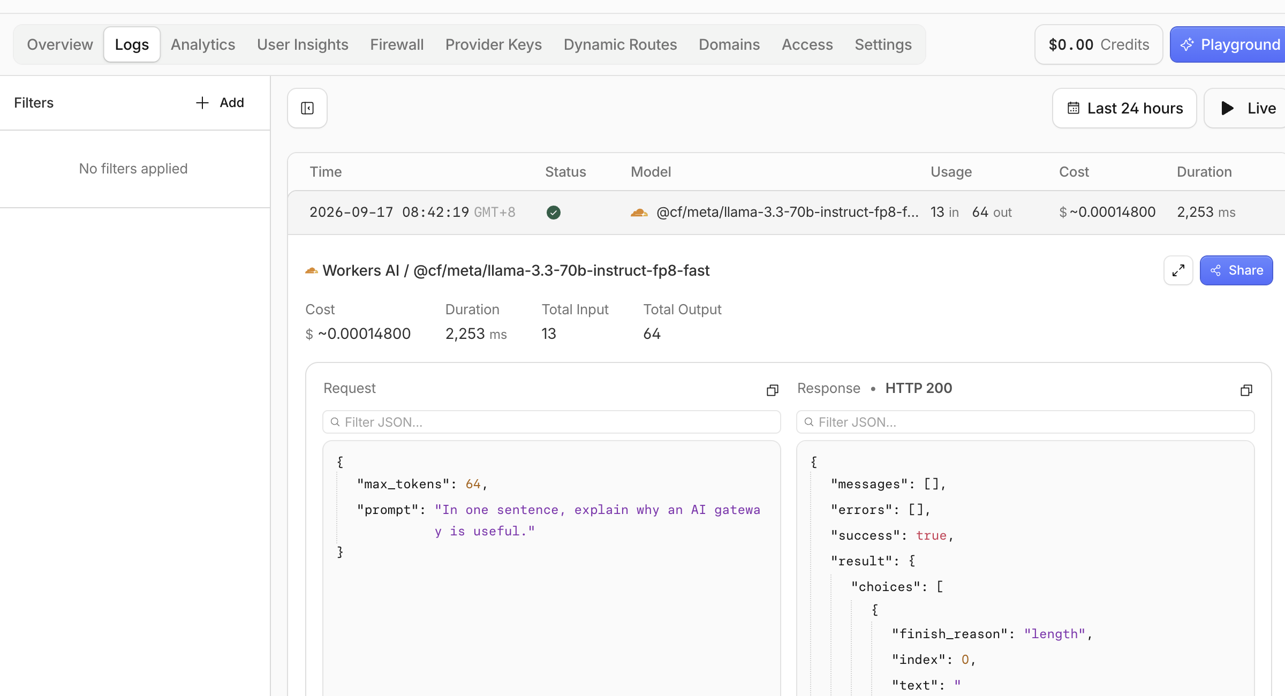Open the Last 24 hours time range picker
Image resolution: width=1285 pixels, height=696 pixels.
coord(1124,108)
